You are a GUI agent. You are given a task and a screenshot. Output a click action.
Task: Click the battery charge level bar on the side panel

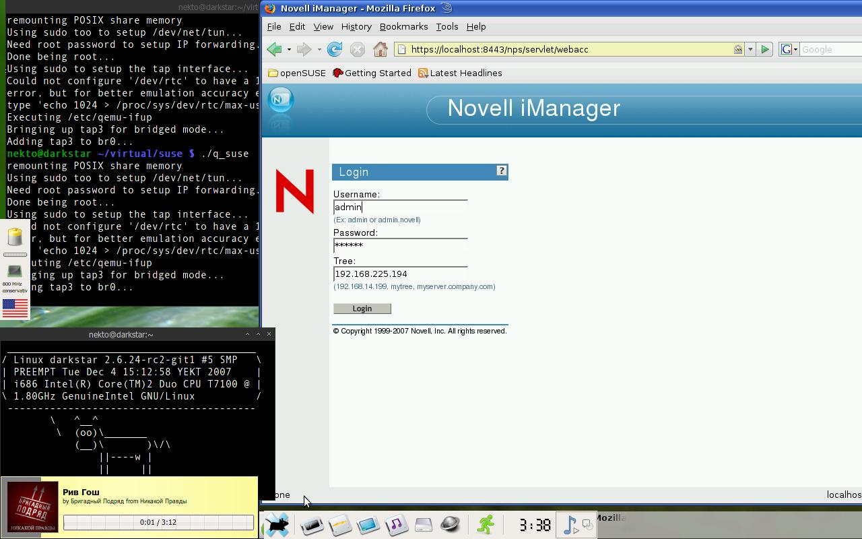coord(15,255)
